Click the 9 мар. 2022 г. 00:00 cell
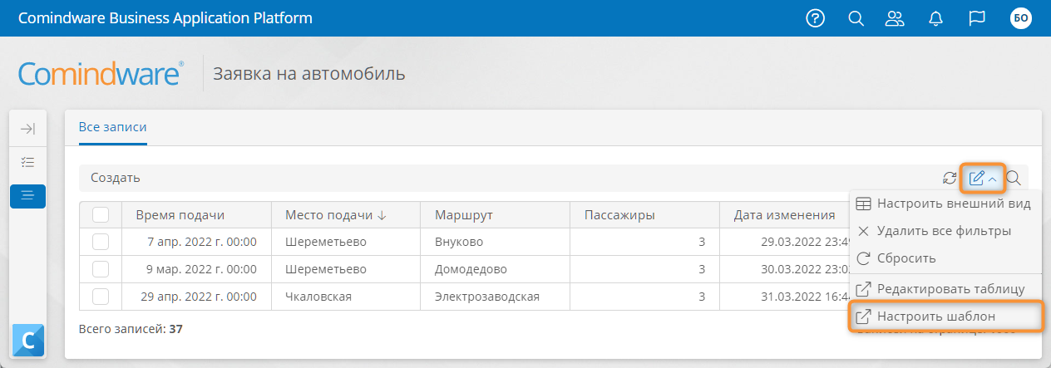The width and height of the screenshot is (1051, 368). pos(196,269)
